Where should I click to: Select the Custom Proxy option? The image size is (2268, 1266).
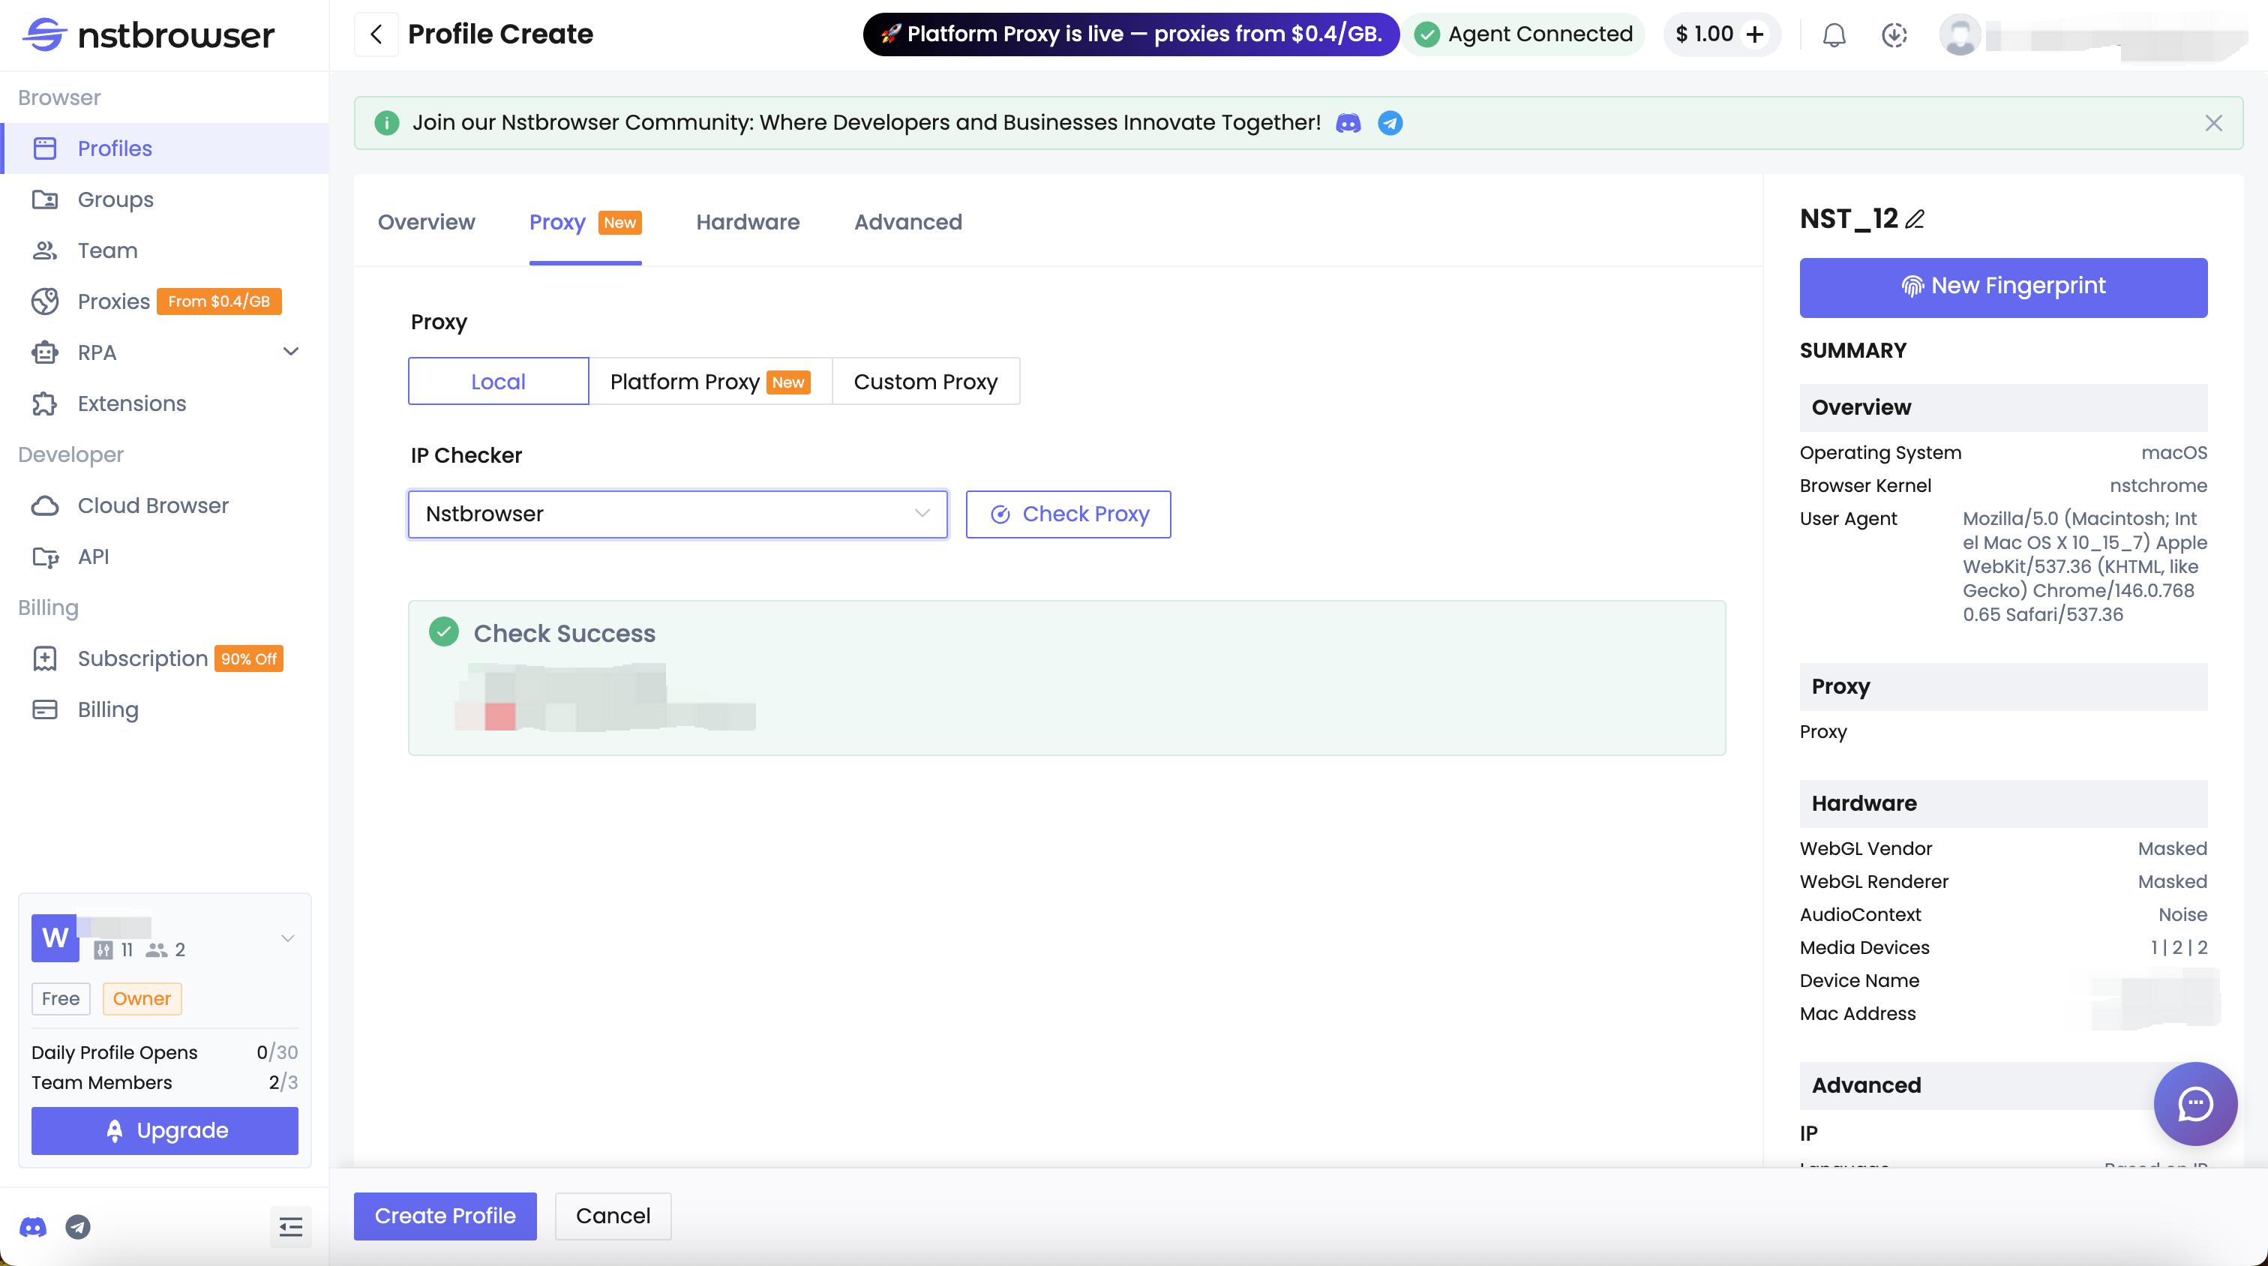pyautogui.click(x=925, y=381)
